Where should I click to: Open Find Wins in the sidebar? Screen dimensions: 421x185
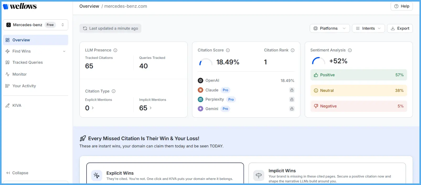(35, 51)
